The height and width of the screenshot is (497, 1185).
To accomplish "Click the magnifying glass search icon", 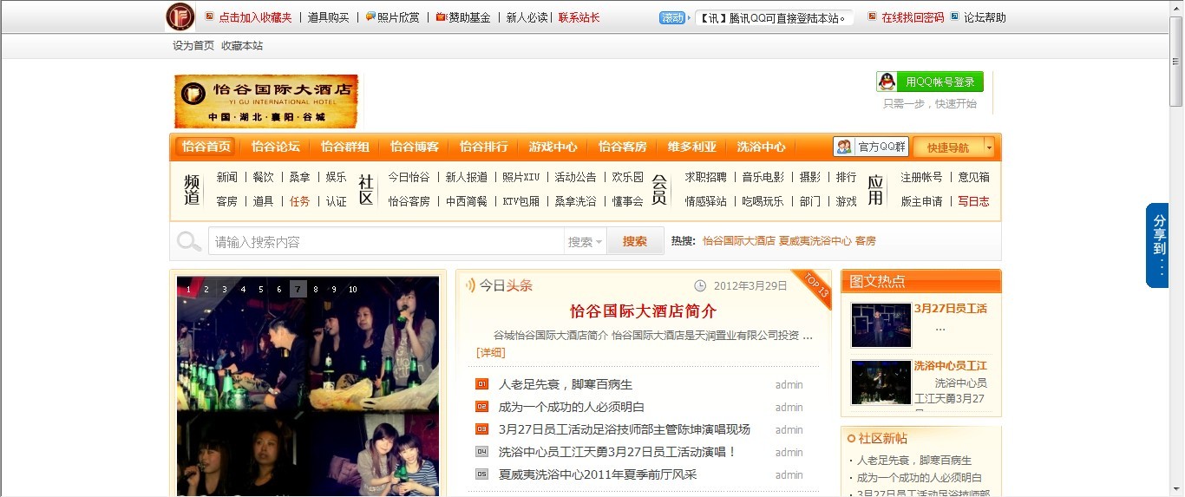I will (189, 241).
